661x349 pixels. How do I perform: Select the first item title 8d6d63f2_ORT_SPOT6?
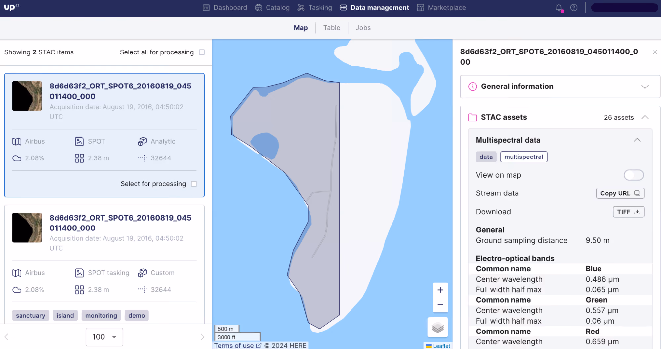click(120, 91)
